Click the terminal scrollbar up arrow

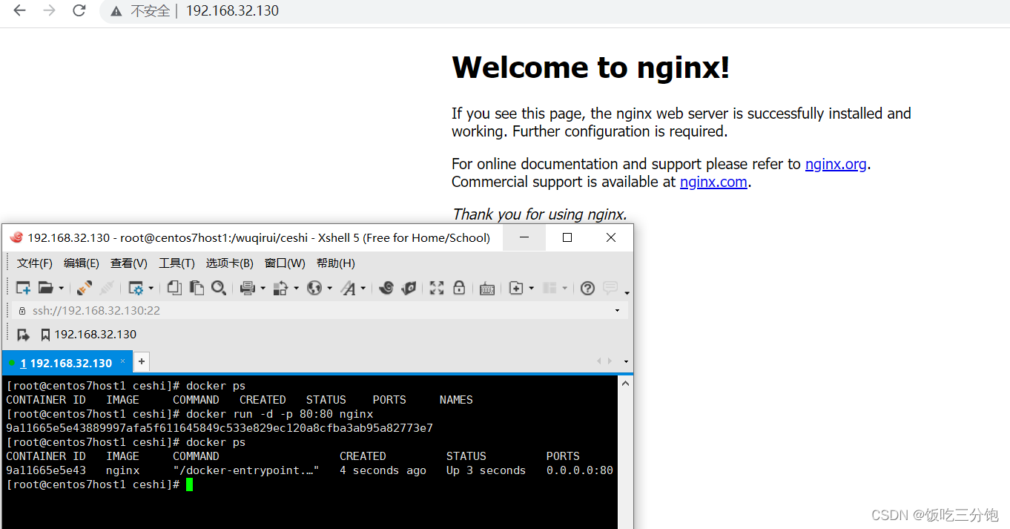(625, 384)
